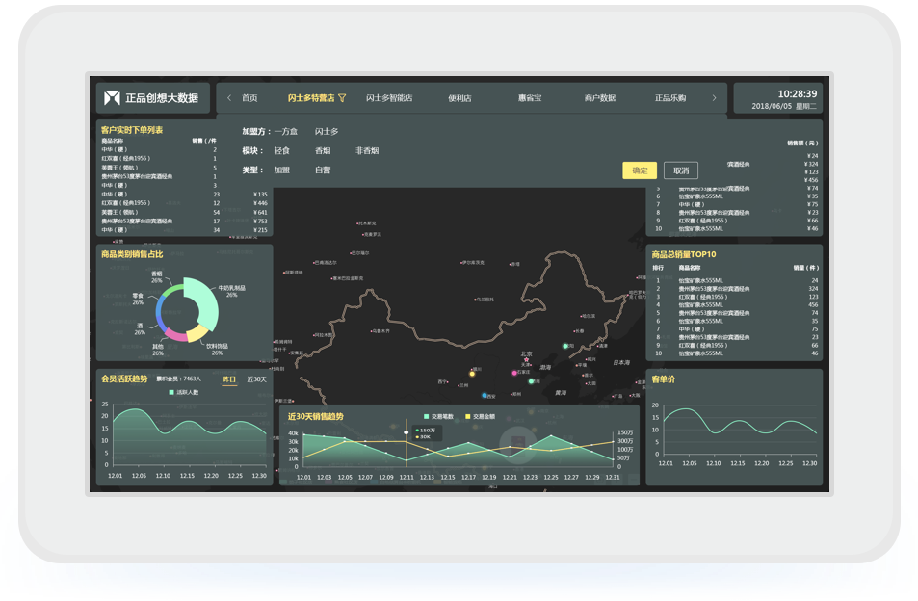Open the 惠省宝 tab
This screenshot has height=601, width=918.
[530, 97]
